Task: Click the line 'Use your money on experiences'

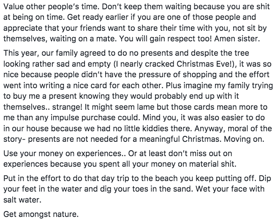Action: (62, 154)
